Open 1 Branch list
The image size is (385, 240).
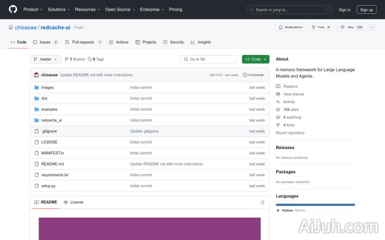75,59
